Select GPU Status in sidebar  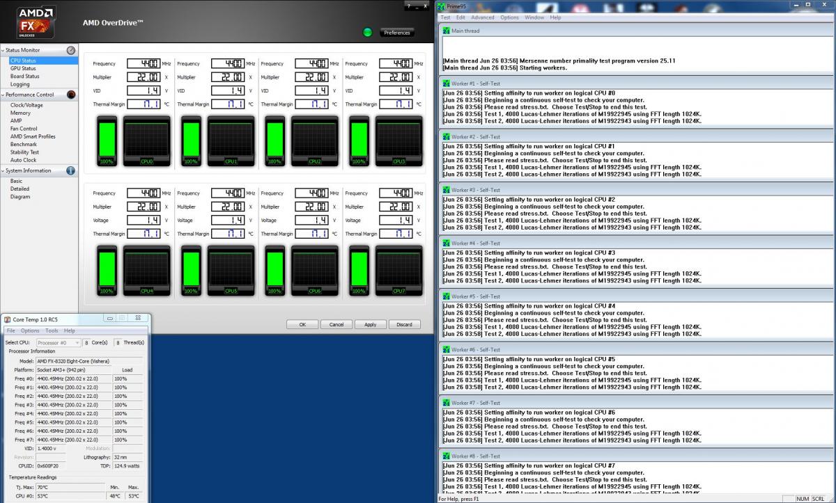point(23,68)
